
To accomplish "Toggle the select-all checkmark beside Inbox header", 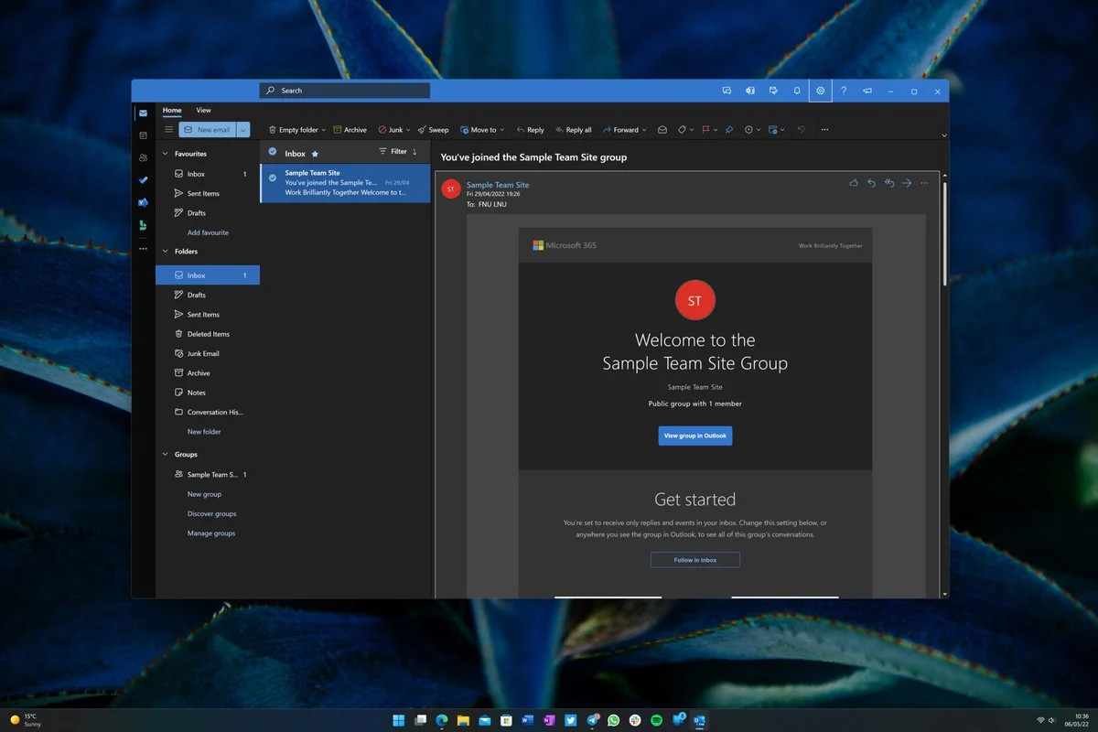I will (273, 152).
